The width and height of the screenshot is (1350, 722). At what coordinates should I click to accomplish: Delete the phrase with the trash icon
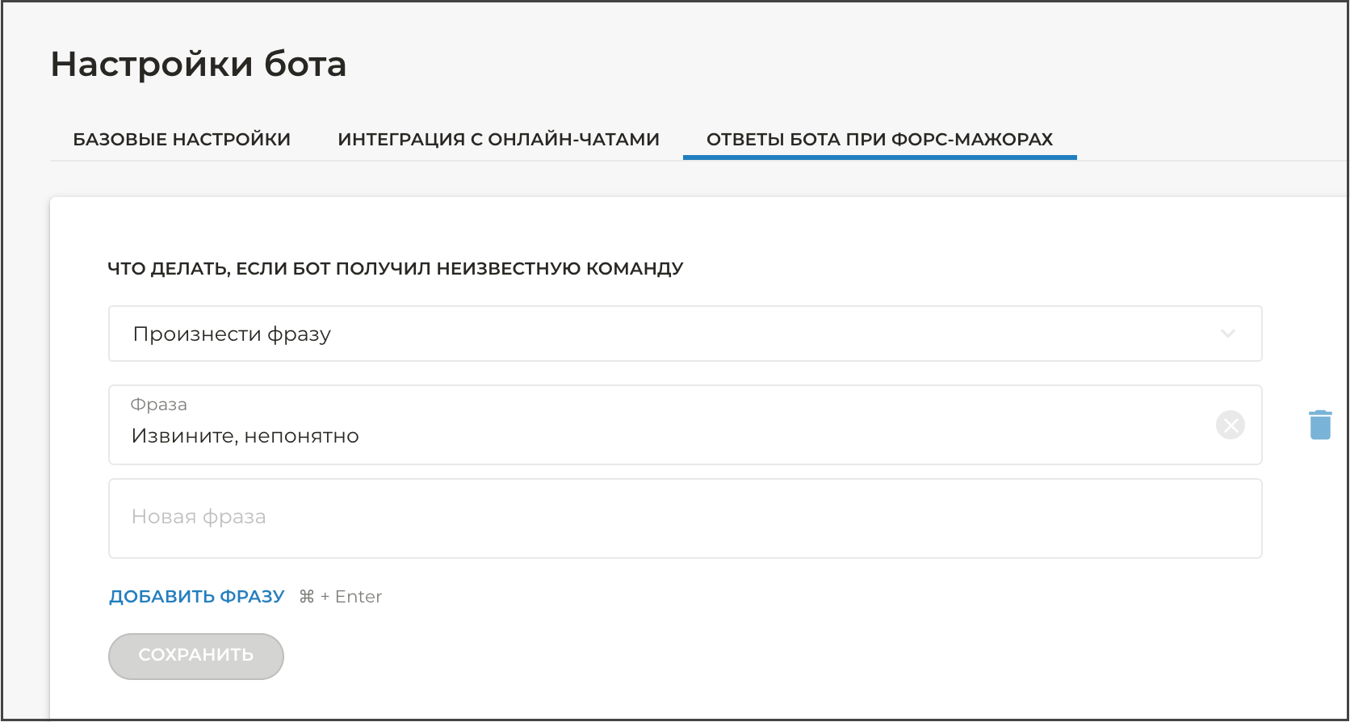1320,425
